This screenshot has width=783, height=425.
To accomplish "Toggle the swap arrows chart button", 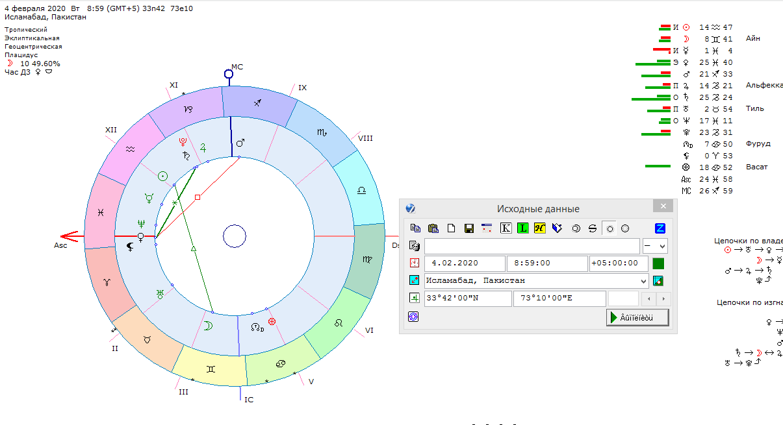I will coord(592,228).
